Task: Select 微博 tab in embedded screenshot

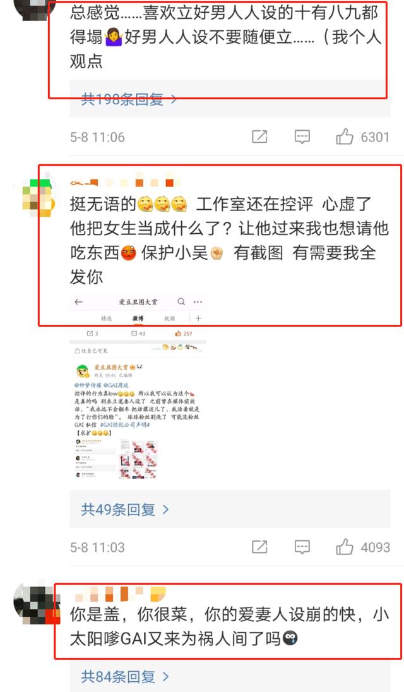Action: click(x=138, y=319)
